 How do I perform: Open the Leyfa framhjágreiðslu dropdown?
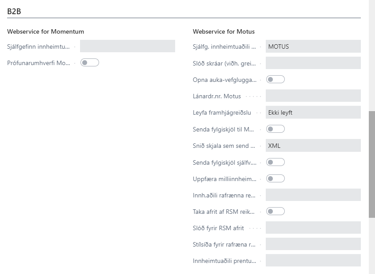point(313,112)
